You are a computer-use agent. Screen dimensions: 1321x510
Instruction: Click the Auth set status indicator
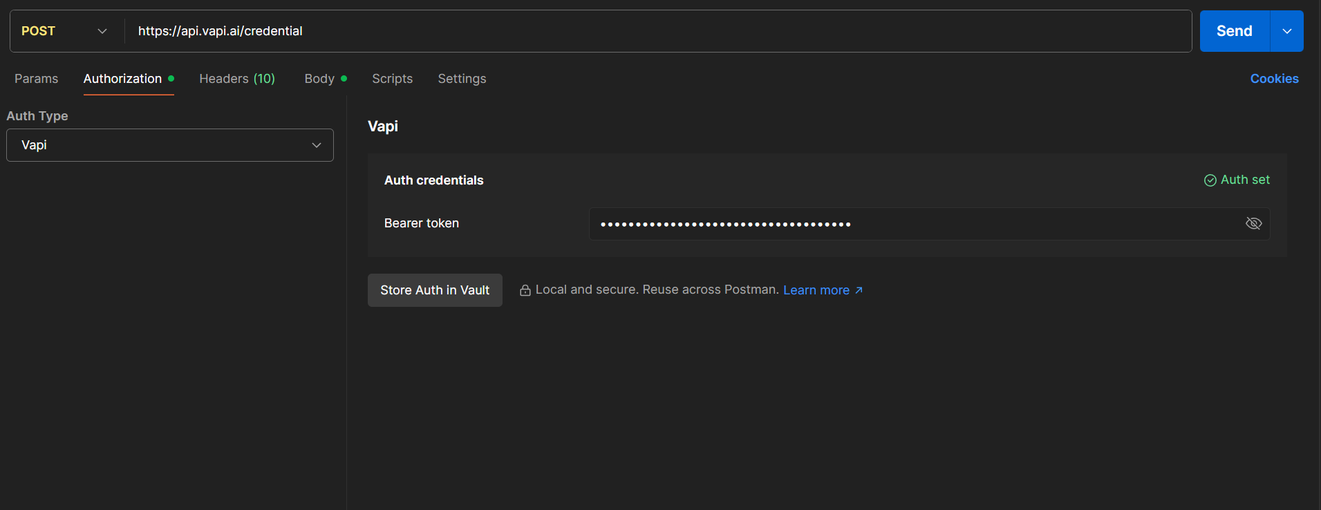[1237, 180]
